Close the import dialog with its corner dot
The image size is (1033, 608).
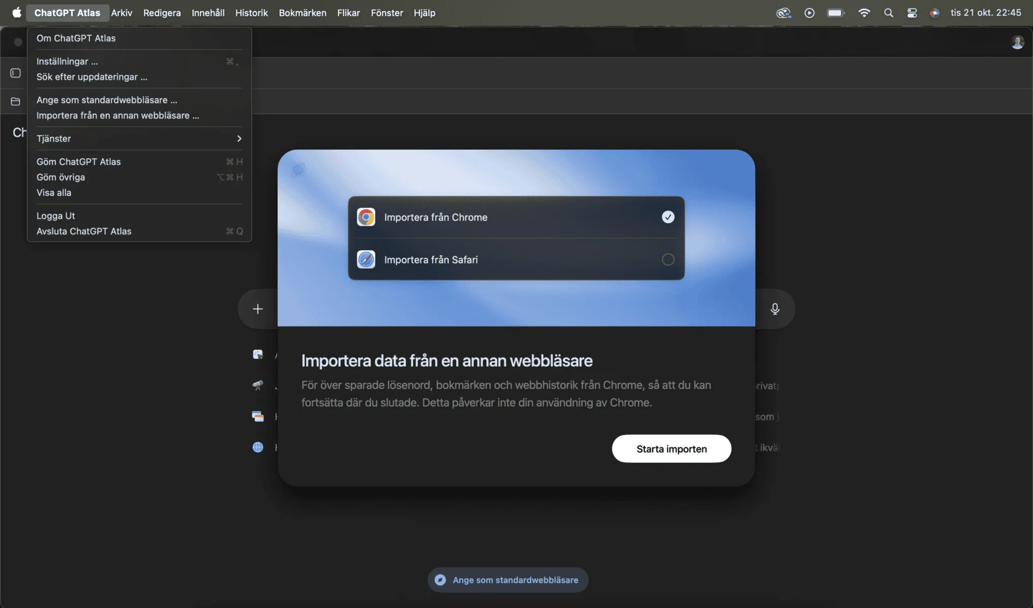pos(298,170)
